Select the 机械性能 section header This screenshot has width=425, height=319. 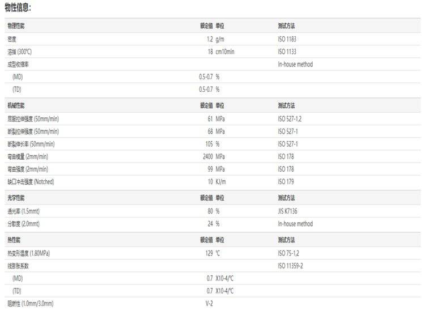16,105
